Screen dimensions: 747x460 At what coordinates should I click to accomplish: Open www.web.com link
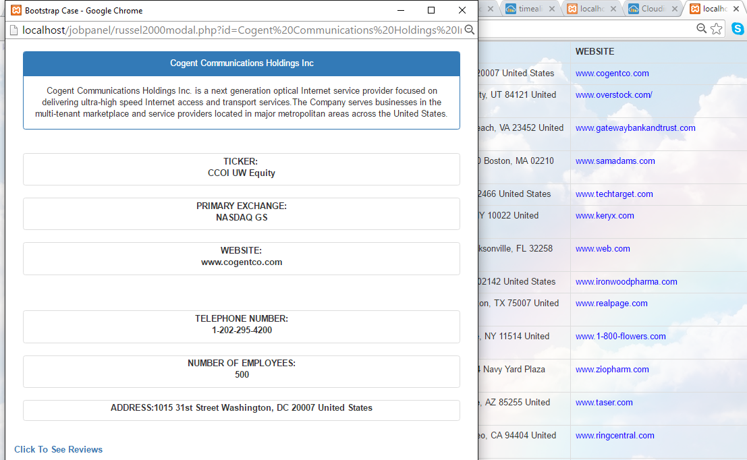tap(603, 249)
